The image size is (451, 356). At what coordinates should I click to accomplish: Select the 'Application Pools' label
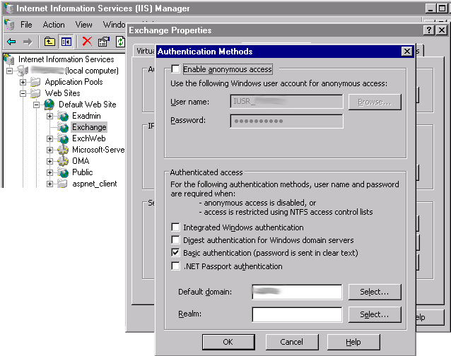[74, 82]
